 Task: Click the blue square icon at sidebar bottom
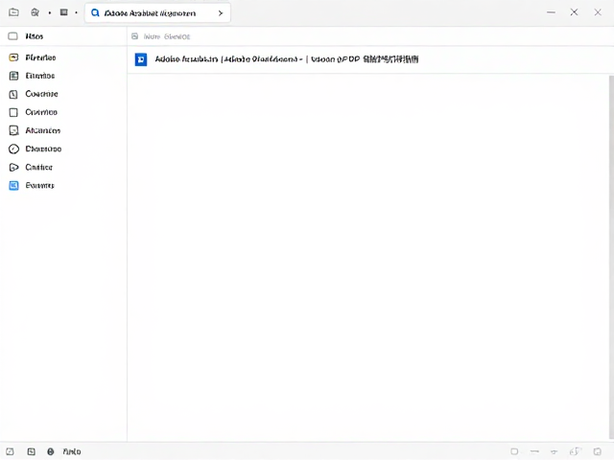tap(13, 185)
